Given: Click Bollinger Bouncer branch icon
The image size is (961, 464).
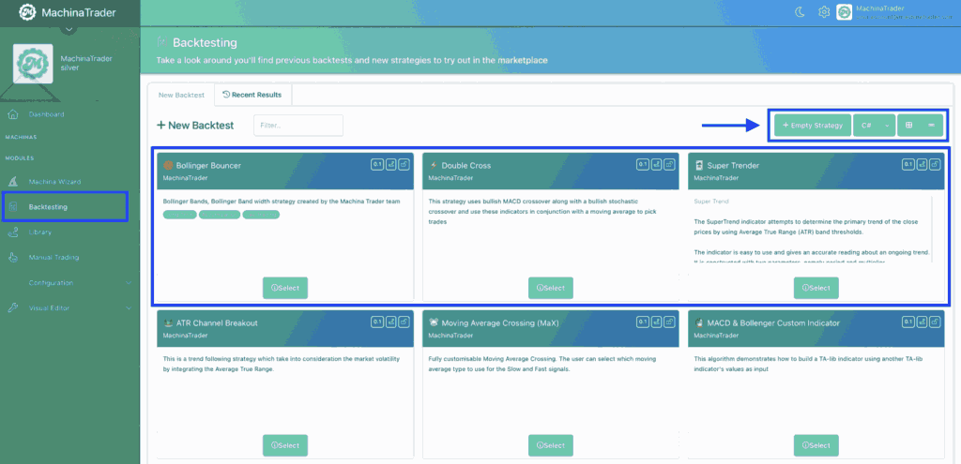Looking at the screenshot, I should tap(390, 164).
